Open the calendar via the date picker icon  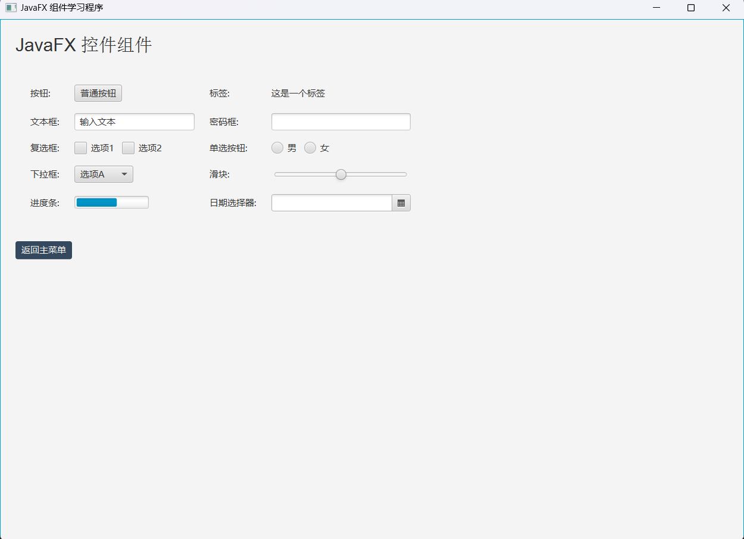click(401, 202)
